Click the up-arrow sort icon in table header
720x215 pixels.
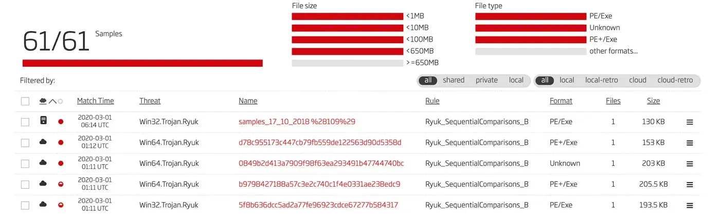pyautogui.click(x=52, y=101)
